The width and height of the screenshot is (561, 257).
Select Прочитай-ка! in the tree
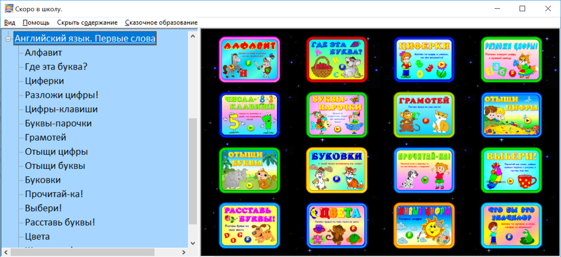click(54, 194)
